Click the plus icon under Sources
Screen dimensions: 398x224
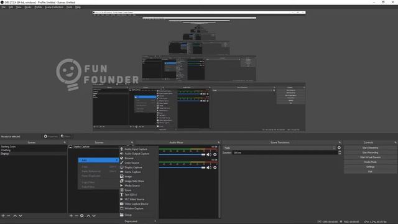click(x=71, y=216)
